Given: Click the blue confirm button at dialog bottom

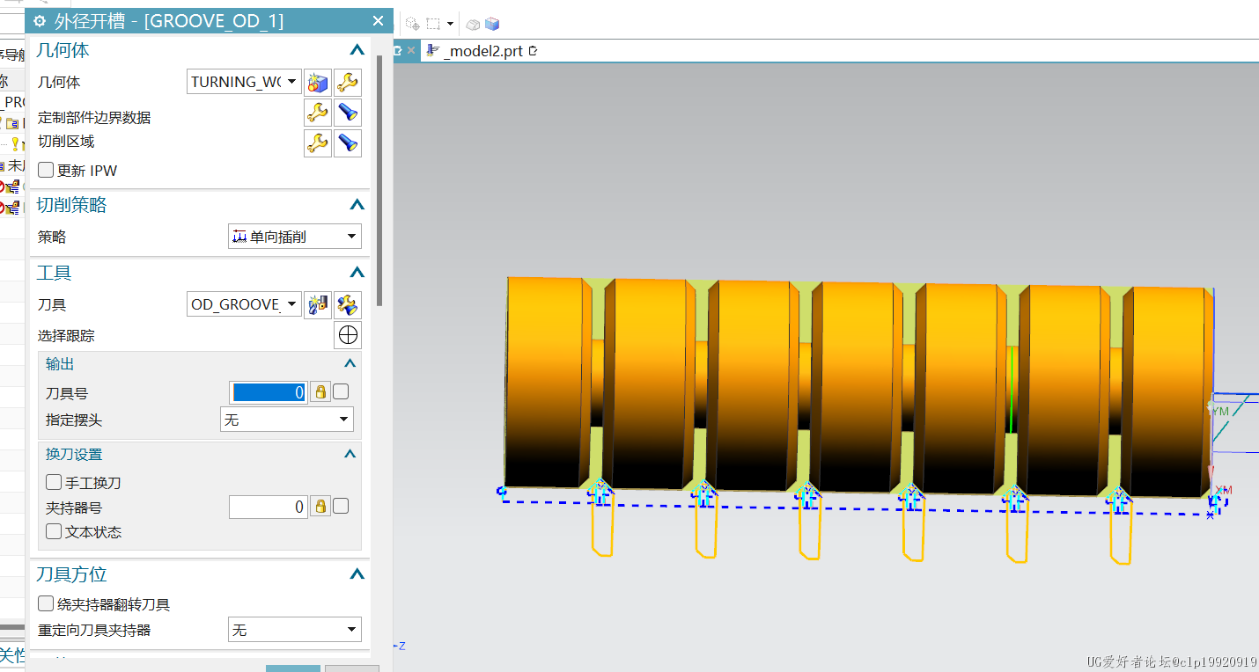Looking at the screenshot, I should (x=293, y=668).
